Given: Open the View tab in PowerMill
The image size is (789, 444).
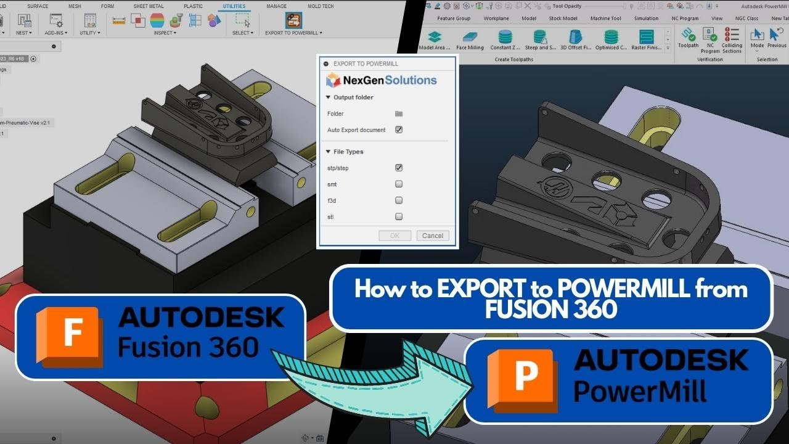Looking at the screenshot, I should 717,18.
